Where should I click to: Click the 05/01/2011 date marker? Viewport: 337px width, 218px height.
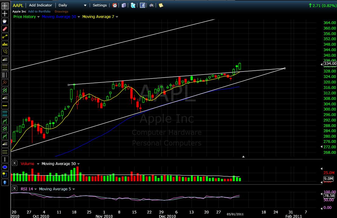coord(235,214)
